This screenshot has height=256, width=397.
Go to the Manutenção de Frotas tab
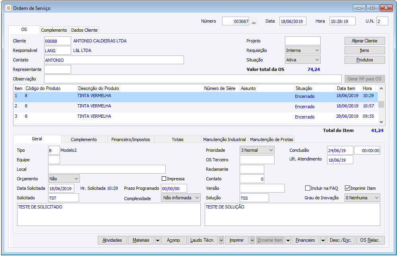coord(271,139)
